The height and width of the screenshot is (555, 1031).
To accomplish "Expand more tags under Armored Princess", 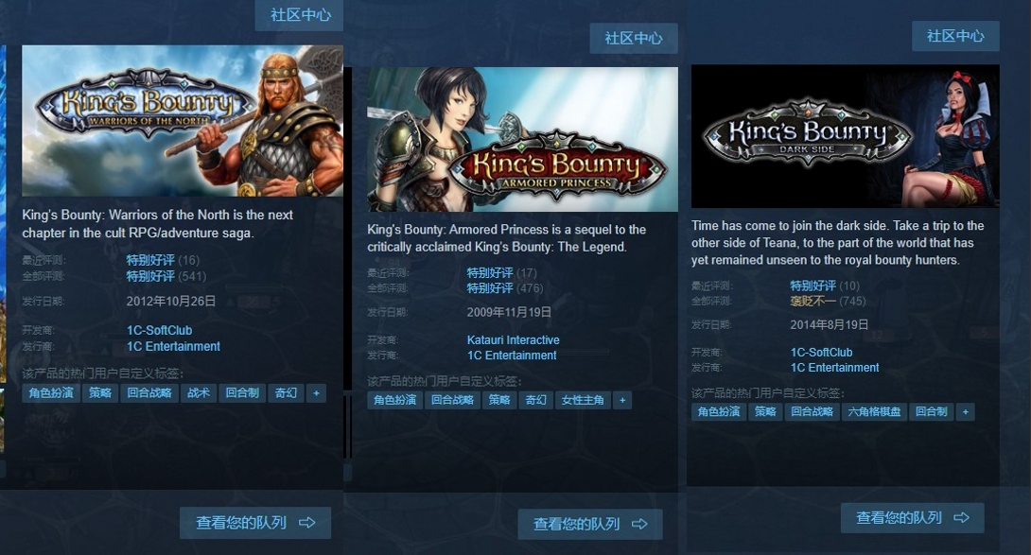I will coord(622,400).
